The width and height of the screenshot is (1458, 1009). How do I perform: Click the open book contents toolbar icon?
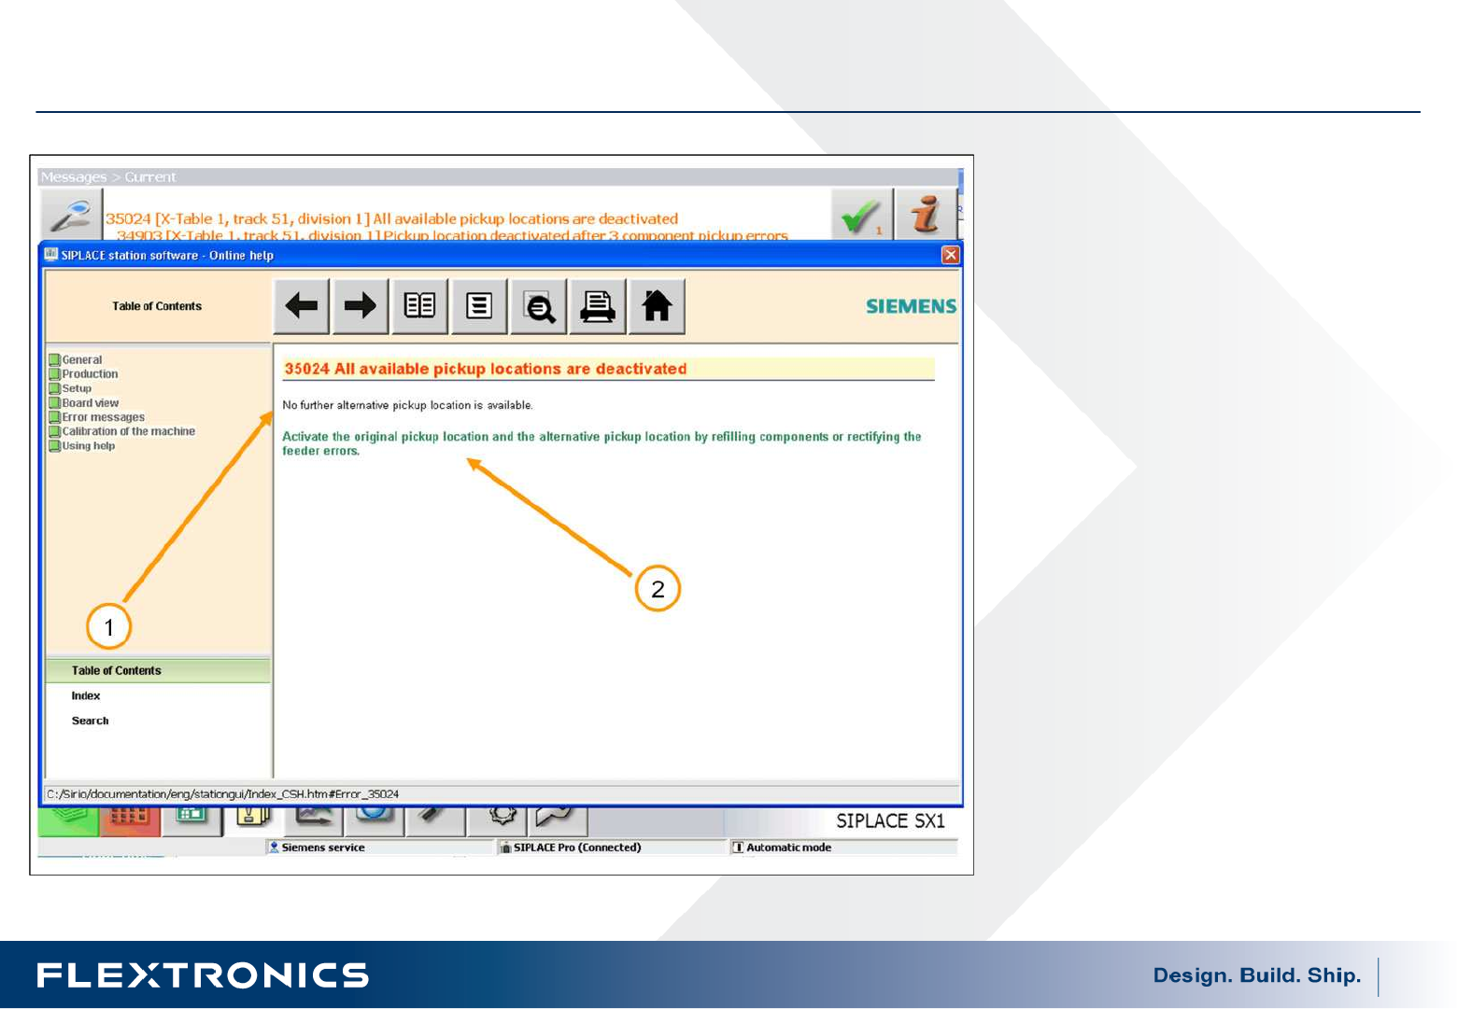pyautogui.click(x=419, y=306)
